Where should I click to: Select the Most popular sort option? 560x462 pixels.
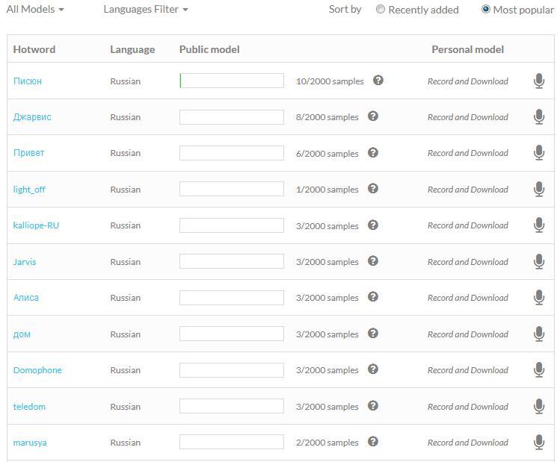click(486, 10)
